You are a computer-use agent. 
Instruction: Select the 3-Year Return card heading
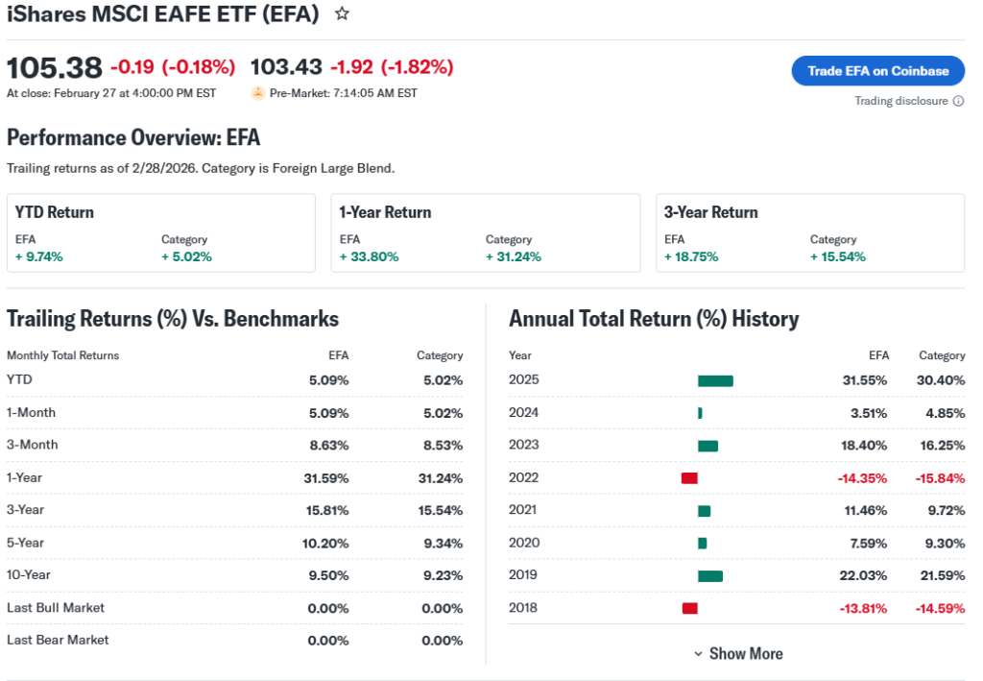pyautogui.click(x=710, y=212)
